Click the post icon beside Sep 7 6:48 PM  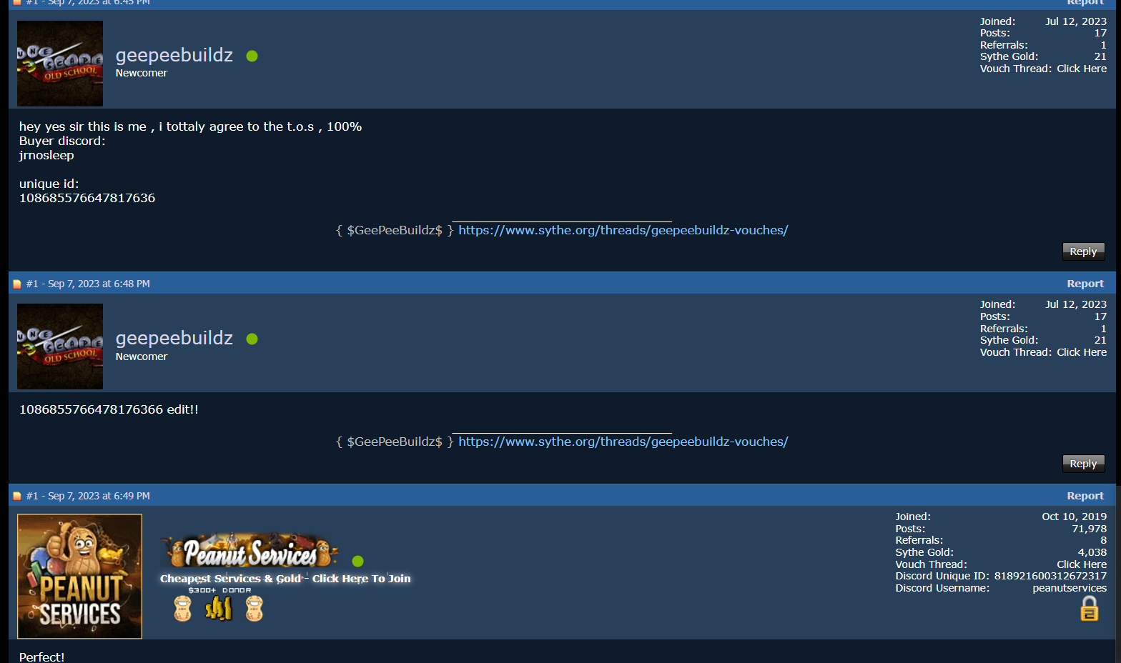point(17,284)
